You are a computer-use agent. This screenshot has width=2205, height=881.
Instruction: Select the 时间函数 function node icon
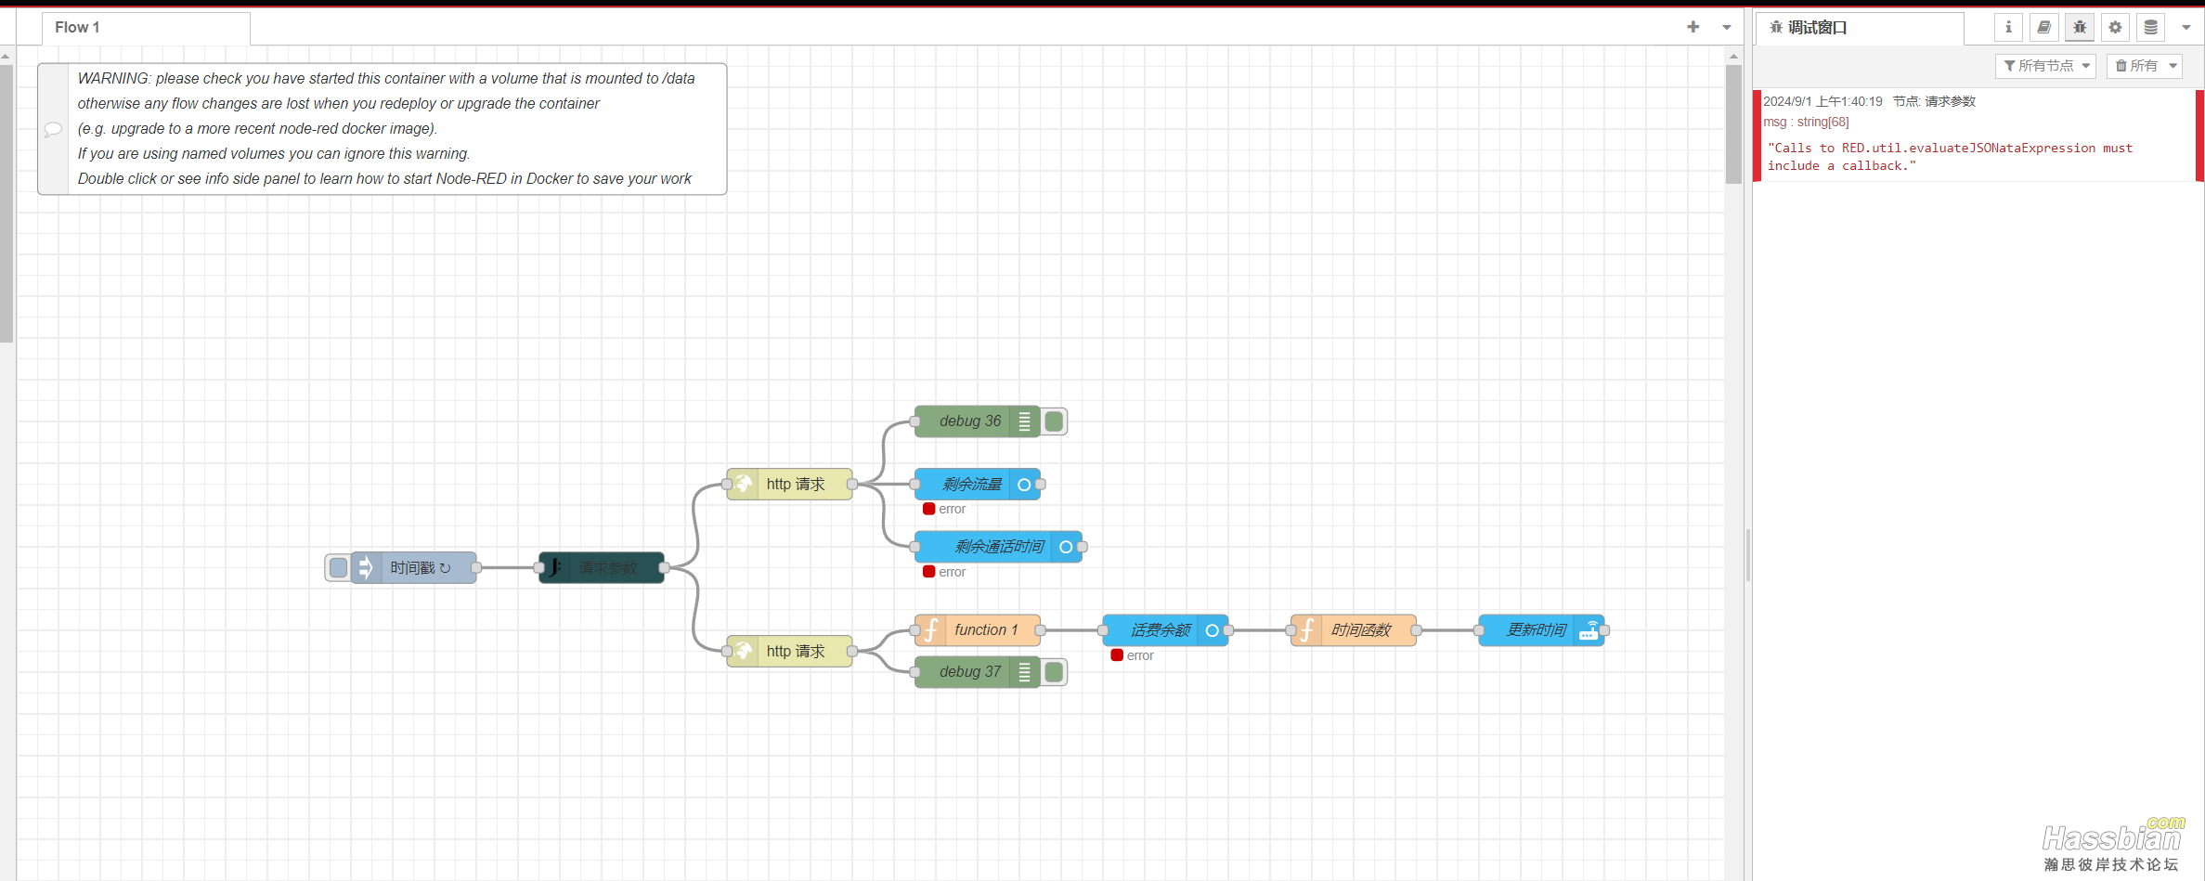coord(1307,630)
